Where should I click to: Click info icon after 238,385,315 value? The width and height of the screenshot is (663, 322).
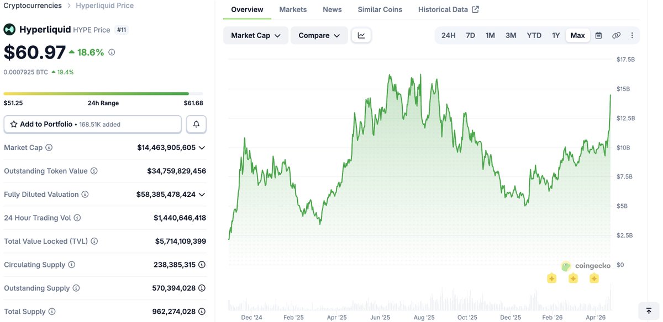[202, 265]
